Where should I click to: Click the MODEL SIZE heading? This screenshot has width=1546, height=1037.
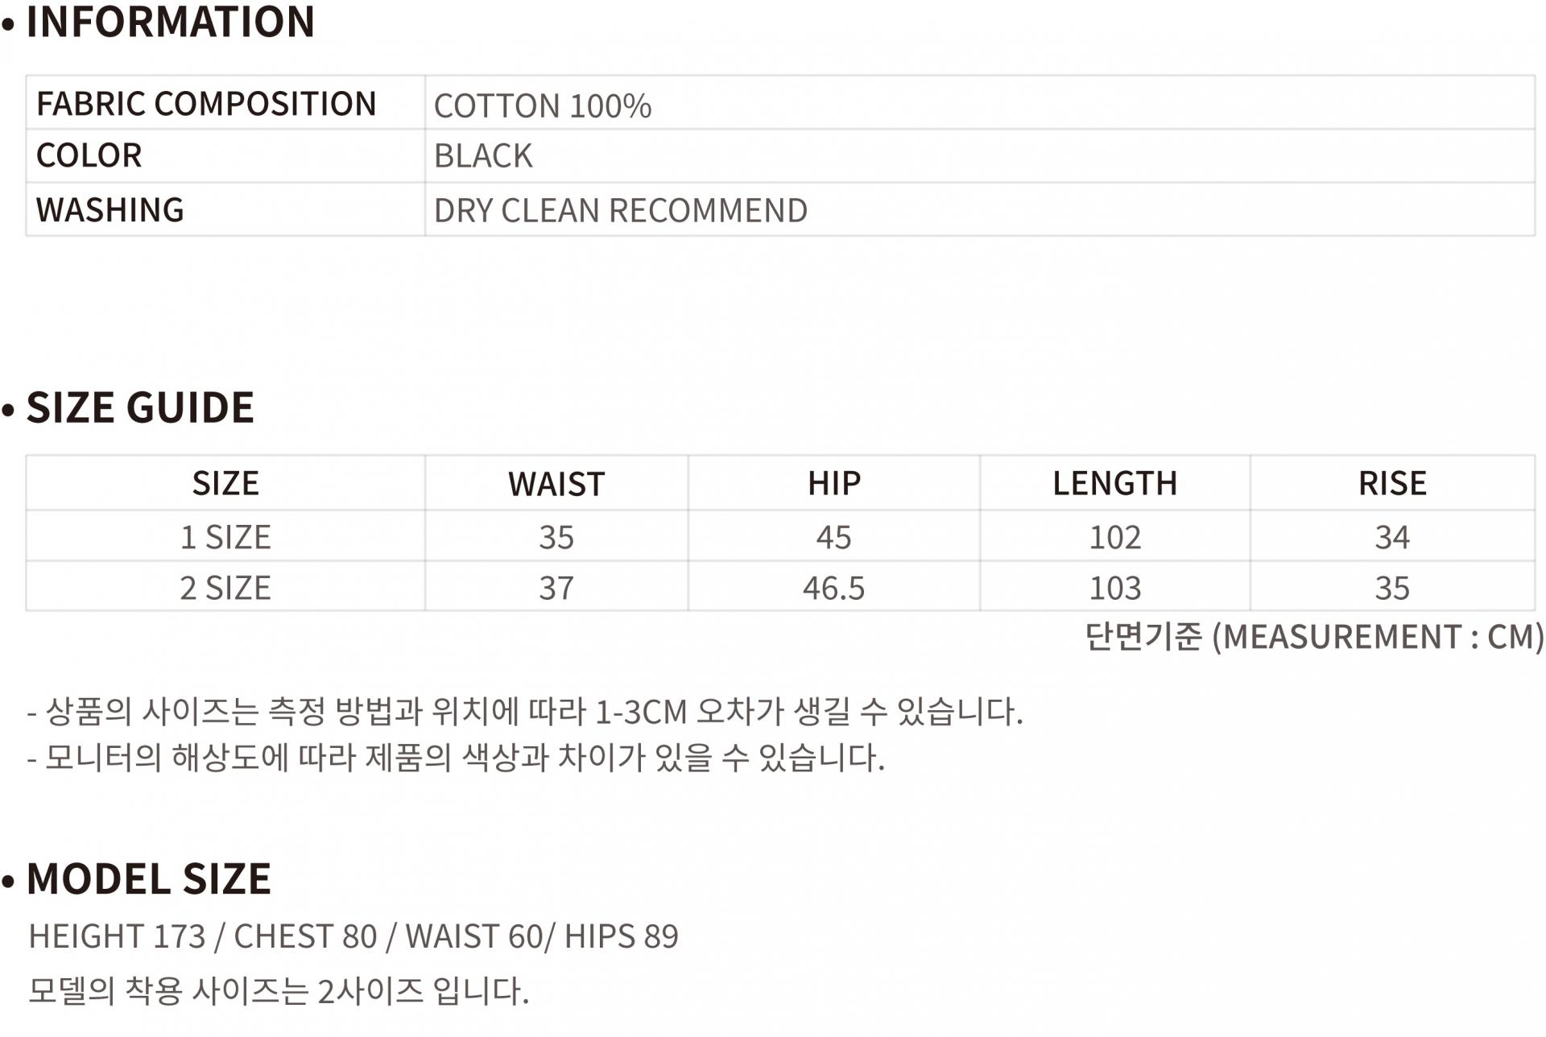(149, 878)
